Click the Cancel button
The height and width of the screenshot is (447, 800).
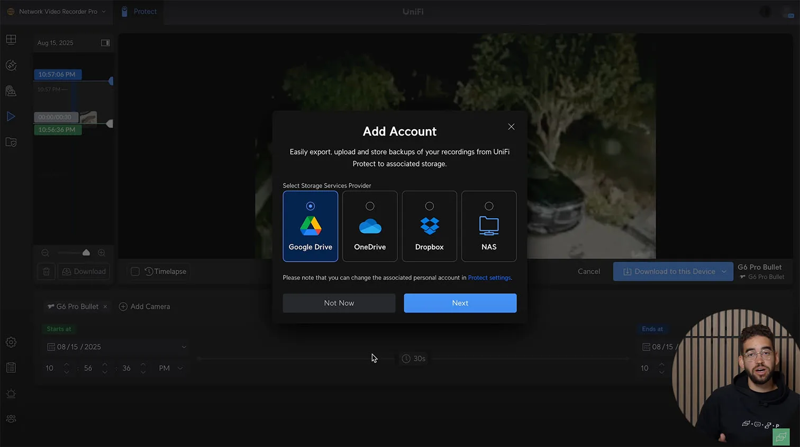589,272
